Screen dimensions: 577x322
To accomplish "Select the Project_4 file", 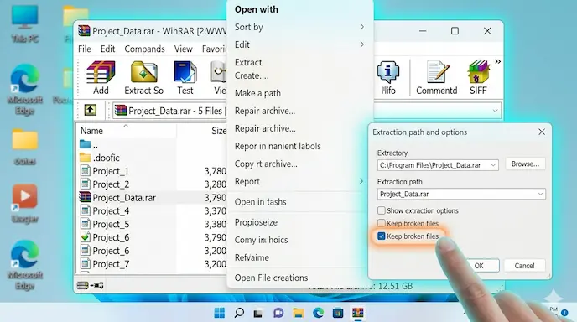I will [x=152, y=210].
